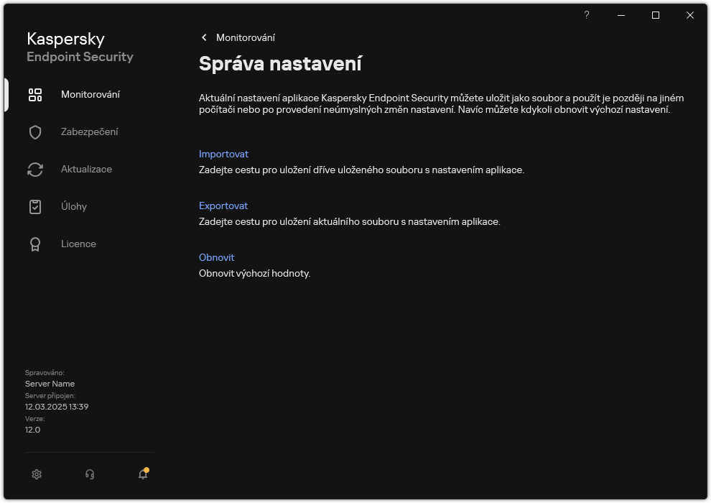Screen dimensions: 711x503
Task: Select the Server Name management entry
Action: [50, 383]
